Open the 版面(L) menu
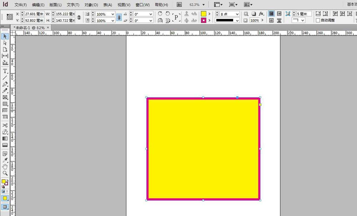The image size is (357, 216). (x=55, y=5)
